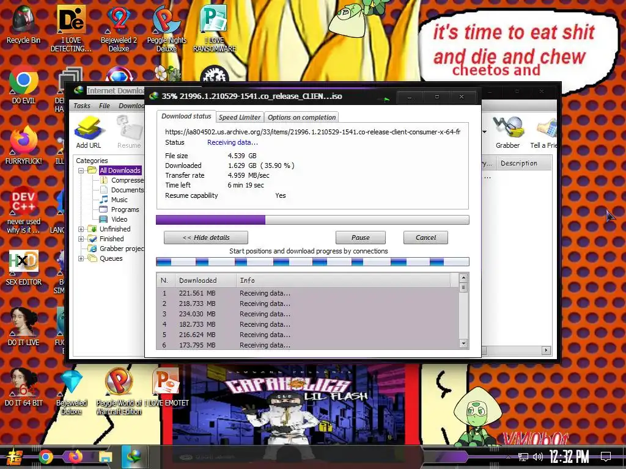Click the Hide details button
The image size is (626, 469).
pyautogui.click(x=206, y=238)
